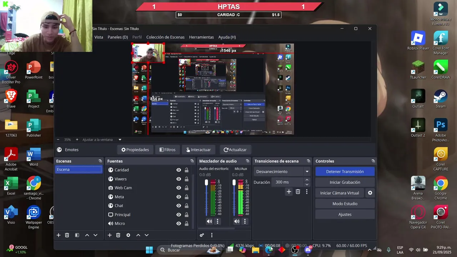Mute Audio del escritorio speaker
457x257 pixels.
[x=209, y=221]
